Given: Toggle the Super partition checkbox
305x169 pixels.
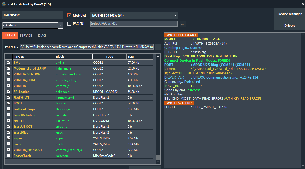Looking at the screenshot, I should [x=8, y=138].
